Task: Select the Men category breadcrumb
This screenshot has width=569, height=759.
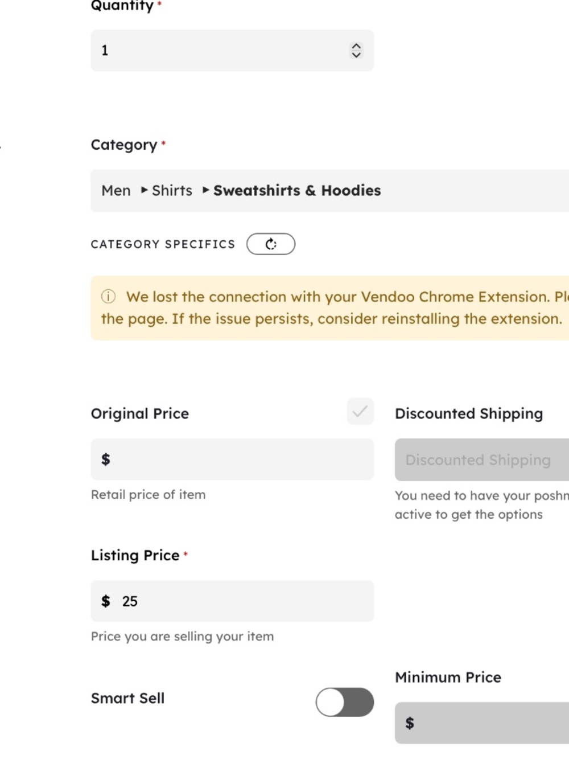Action: pyautogui.click(x=116, y=191)
